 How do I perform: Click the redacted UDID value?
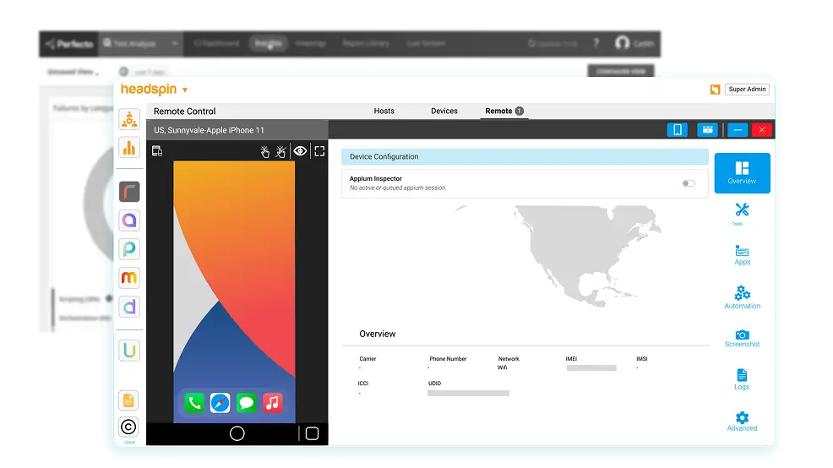[x=468, y=393]
